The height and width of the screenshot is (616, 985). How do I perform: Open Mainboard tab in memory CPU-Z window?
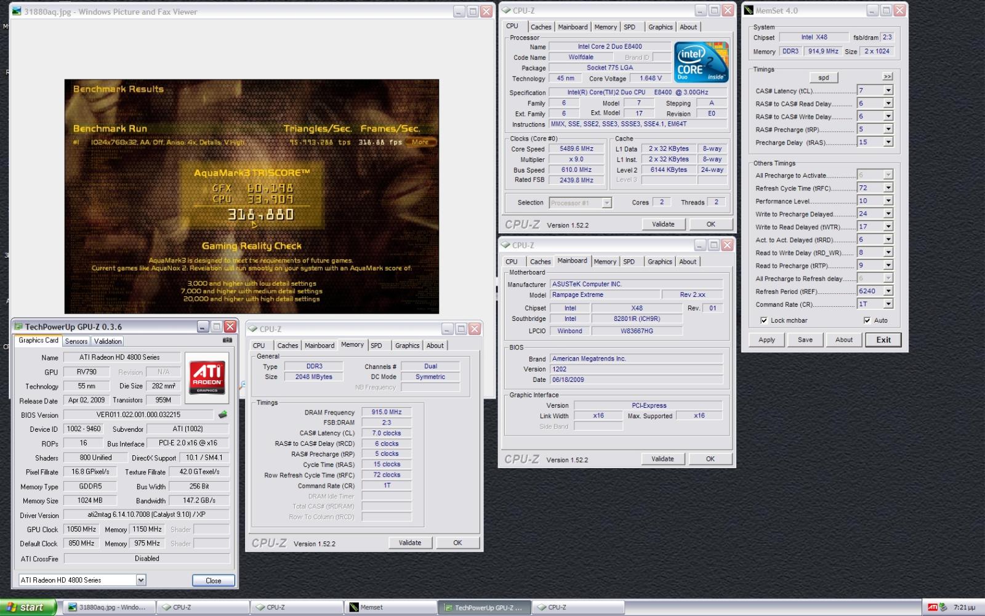(x=320, y=346)
